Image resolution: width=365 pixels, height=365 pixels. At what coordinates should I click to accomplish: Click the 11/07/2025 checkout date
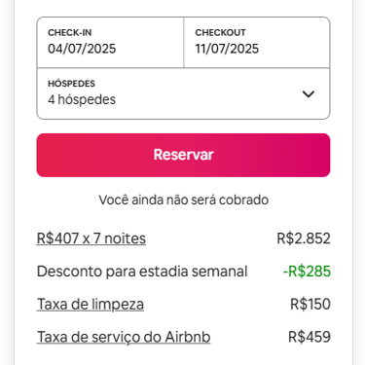coord(227,49)
